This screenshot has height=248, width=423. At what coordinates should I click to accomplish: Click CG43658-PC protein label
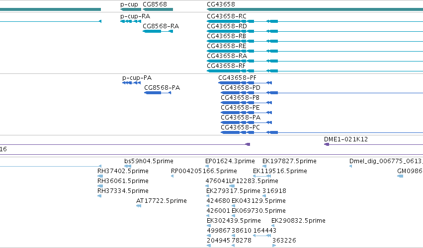tap(241, 127)
